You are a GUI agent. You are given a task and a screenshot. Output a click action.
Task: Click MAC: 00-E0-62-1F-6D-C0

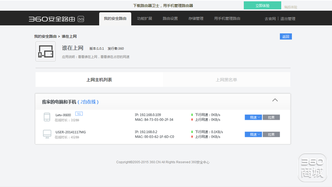coord(154,137)
